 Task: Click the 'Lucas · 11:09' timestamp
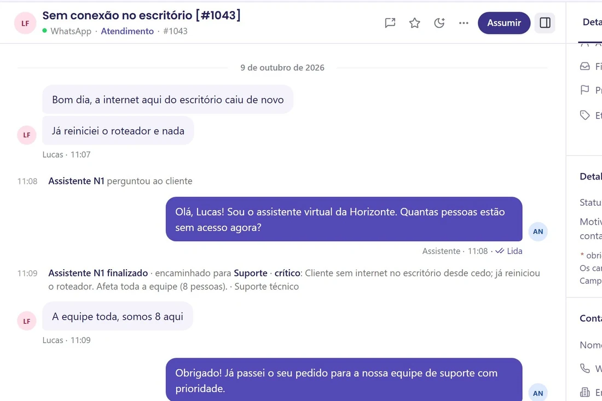(x=66, y=340)
